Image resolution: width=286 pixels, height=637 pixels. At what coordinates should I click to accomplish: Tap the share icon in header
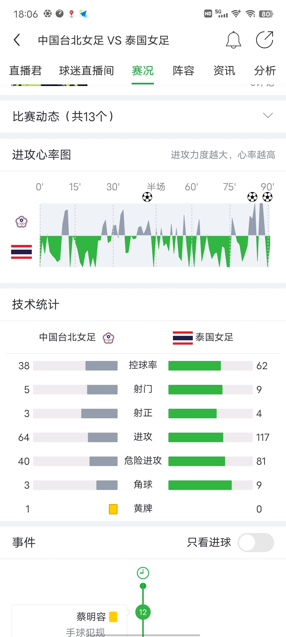point(265,40)
